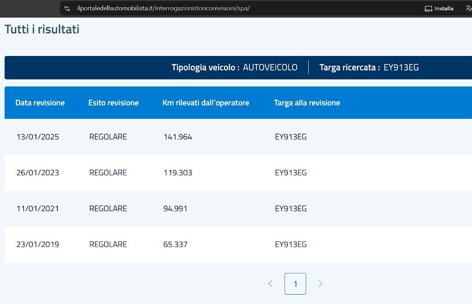The width and height of the screenshot is (472, 304).
Task: Click plate EY913EG in the 26/01/2023 row
Action: coord(291,173)
